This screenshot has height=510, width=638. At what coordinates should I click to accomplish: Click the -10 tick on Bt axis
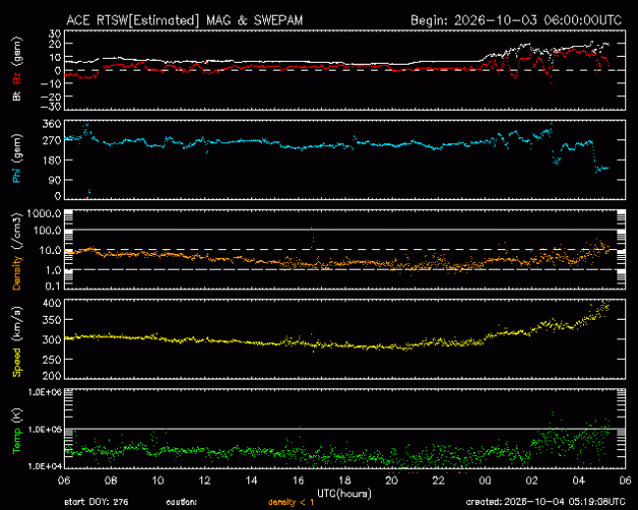[x=50, y=83]
